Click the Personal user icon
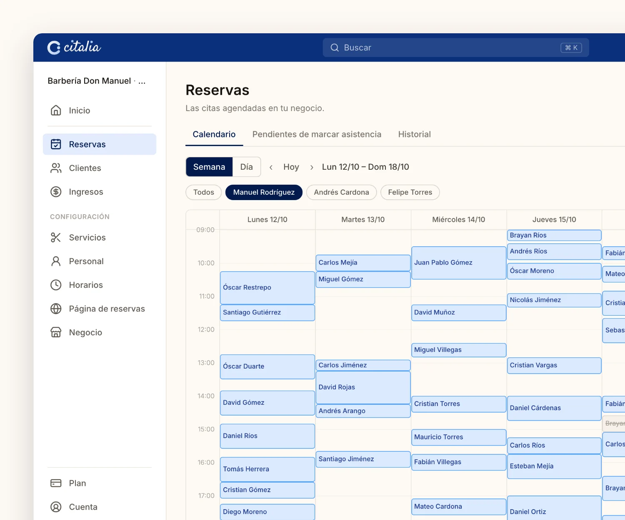The image size is (625, 520). (56, 261)
